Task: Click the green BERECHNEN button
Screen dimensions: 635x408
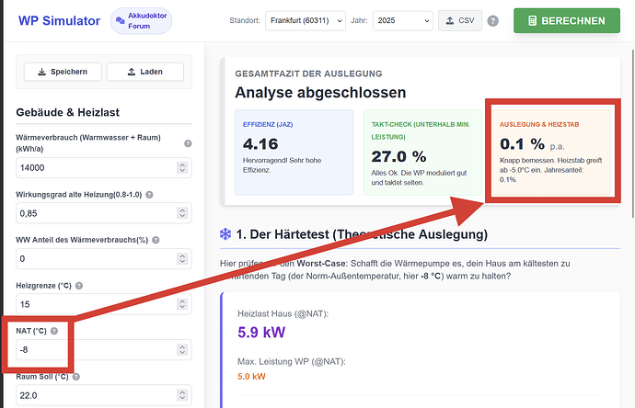Action: (567, 20)
